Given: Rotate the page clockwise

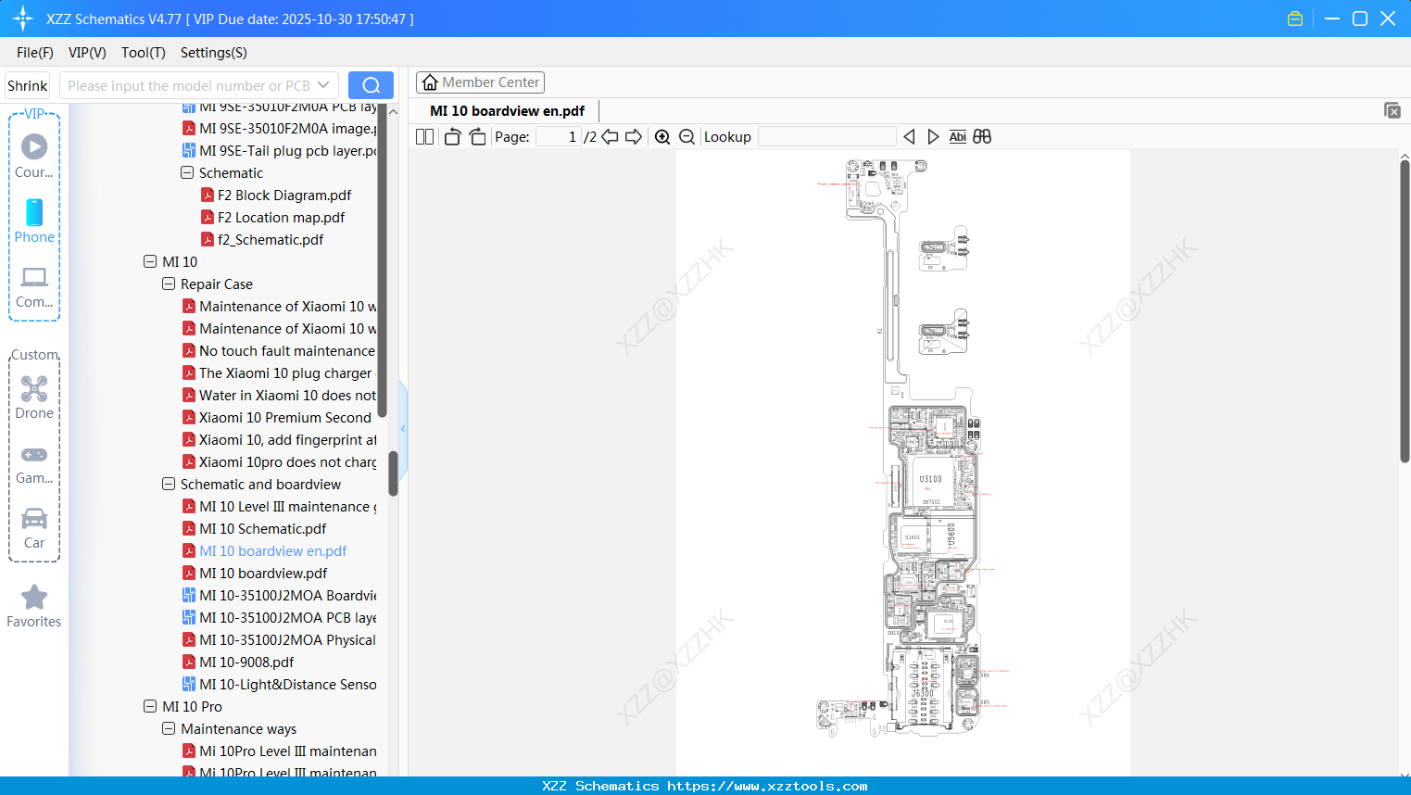Looking at the screenshot, I should tap(476, 136).
